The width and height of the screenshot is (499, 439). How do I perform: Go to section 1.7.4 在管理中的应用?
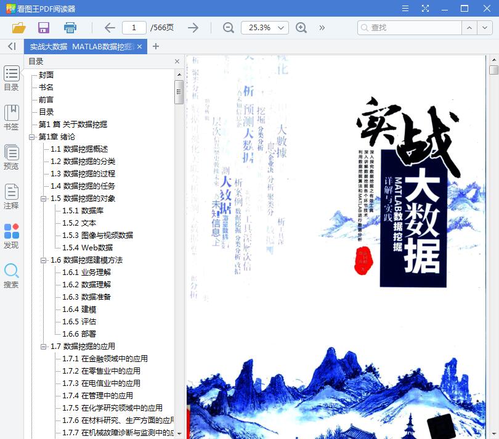pyautogui.click(x=98, y=396)
